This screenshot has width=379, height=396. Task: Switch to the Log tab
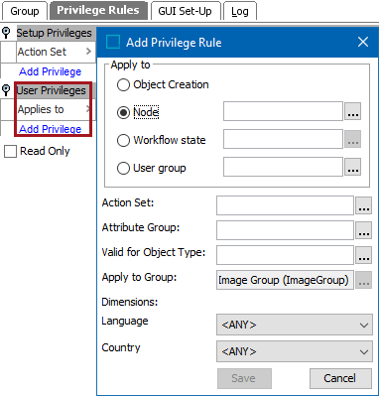[240, 11]
